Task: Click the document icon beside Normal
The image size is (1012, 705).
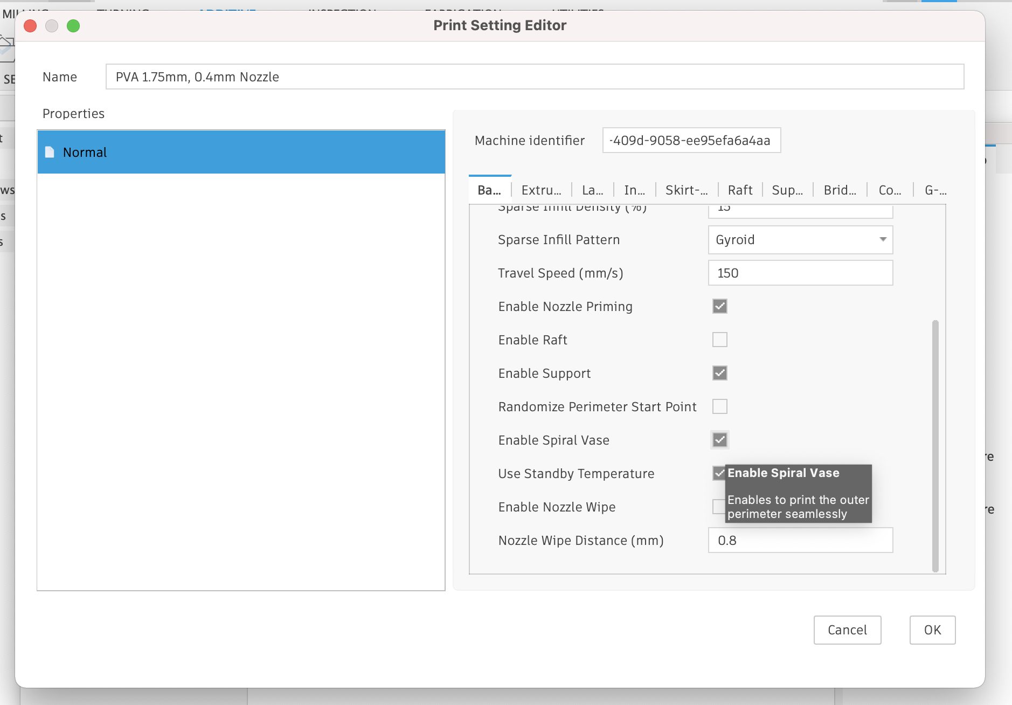Action: pyautogui.click(x=50, y=152)
